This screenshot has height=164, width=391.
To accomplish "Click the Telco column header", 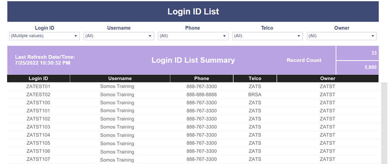I will point(255,78).
